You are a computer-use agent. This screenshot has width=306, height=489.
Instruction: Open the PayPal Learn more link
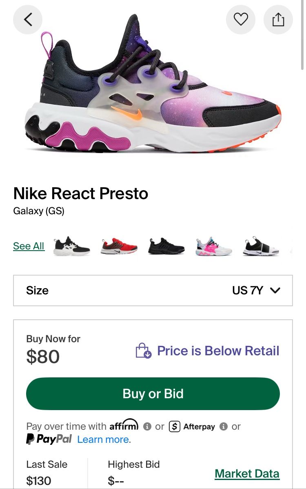click(104, 440)
